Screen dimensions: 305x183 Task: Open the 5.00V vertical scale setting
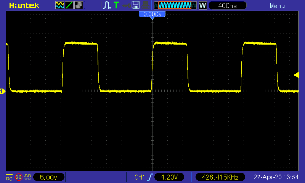point(49,177)
